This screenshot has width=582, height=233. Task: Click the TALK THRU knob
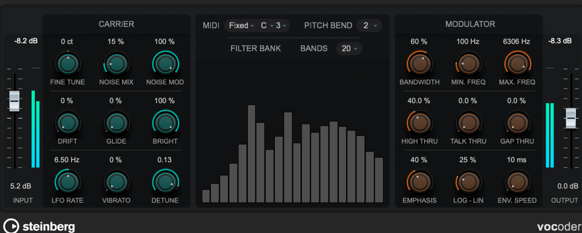(469, 123)
